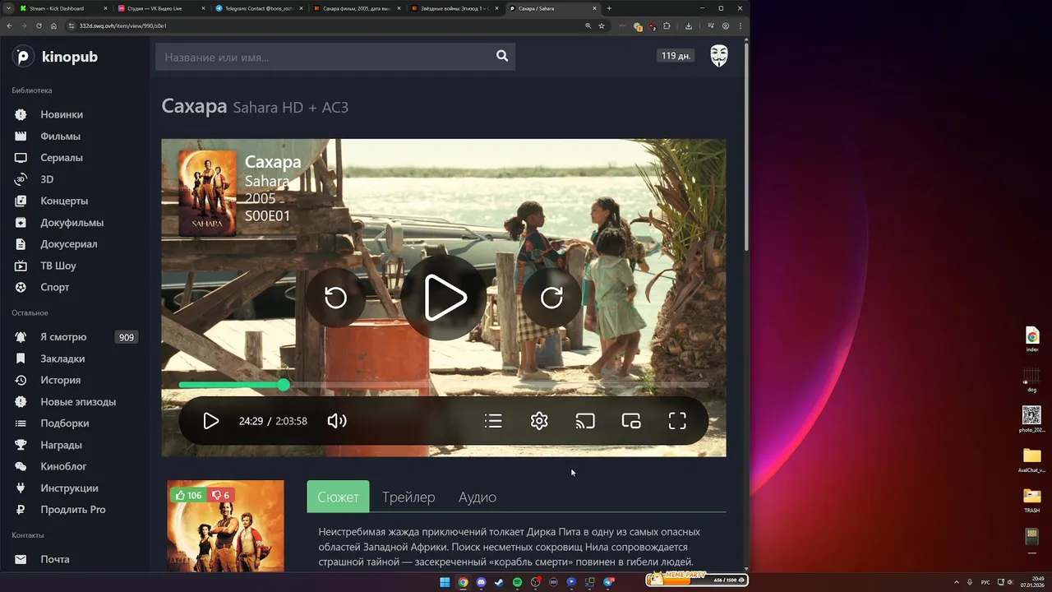Switch to the Аудио tab

pyautogui.click(x=478, y=497)
